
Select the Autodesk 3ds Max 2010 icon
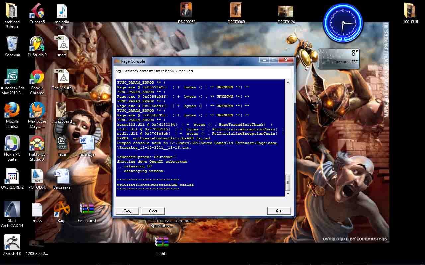(x=12, y=77)
